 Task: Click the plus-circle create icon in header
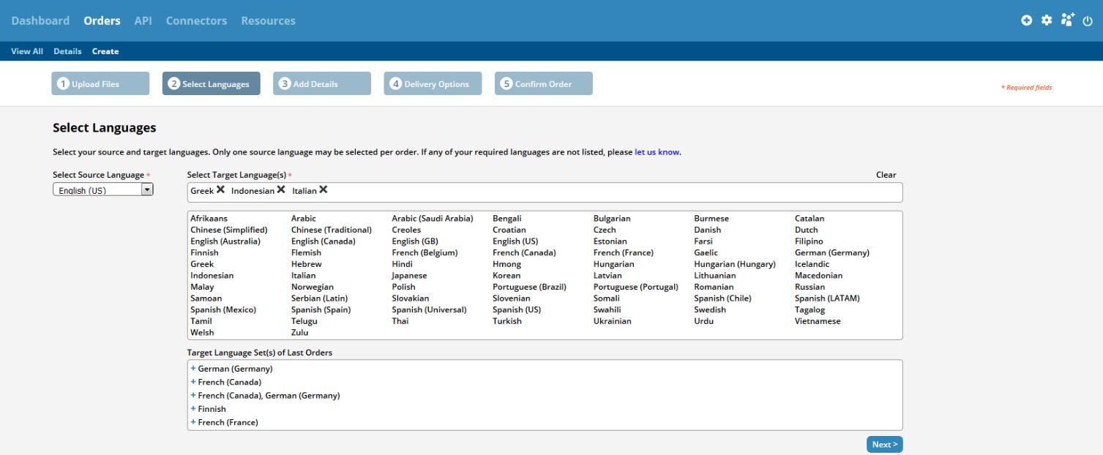pos(1026,20)
